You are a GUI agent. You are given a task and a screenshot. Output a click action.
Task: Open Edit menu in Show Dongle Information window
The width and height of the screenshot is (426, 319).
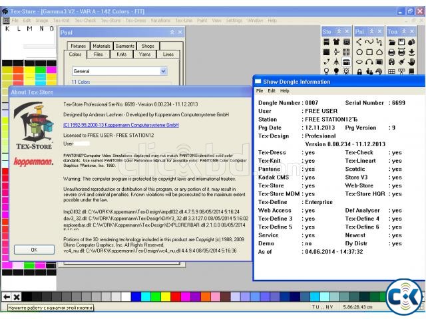click(272, 91)
